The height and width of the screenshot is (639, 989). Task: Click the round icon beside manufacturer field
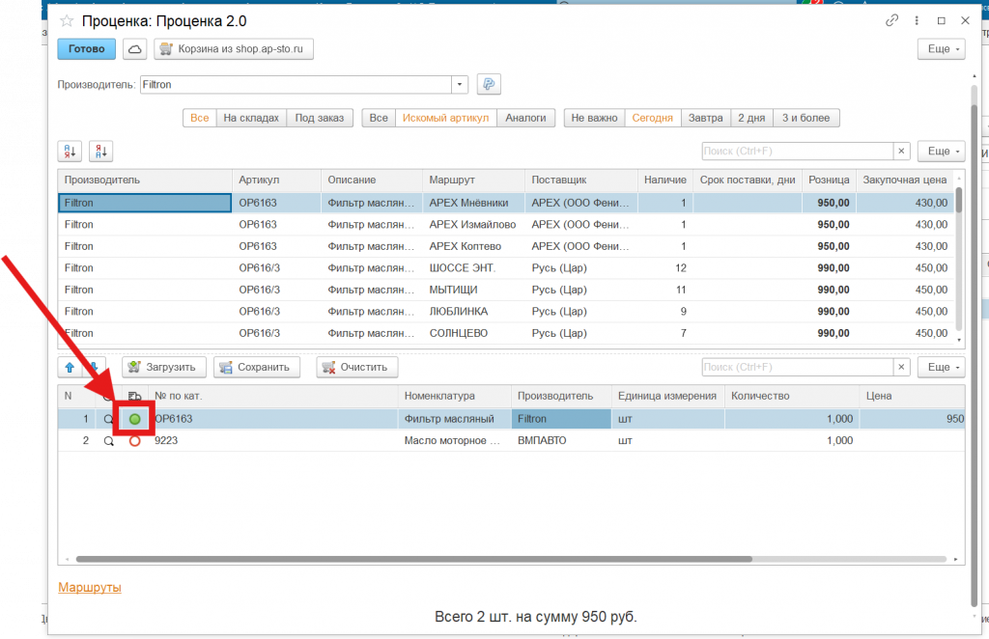coord(489,85)
